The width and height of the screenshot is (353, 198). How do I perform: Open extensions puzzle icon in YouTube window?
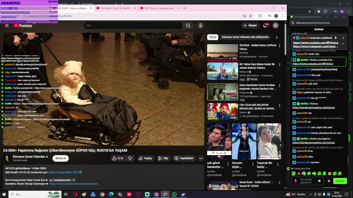click(260, 16)
